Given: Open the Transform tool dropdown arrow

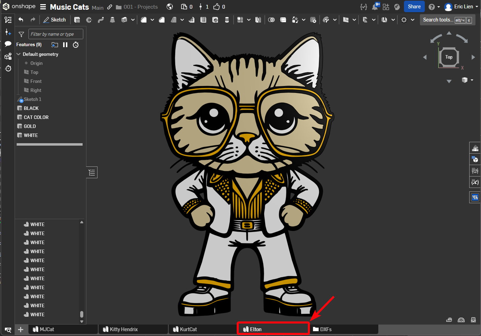Looking at the screenshot, I should pyautogui.click(x=304, y=20).
